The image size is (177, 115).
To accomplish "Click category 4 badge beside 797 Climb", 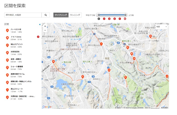I will tap(38, 37).
